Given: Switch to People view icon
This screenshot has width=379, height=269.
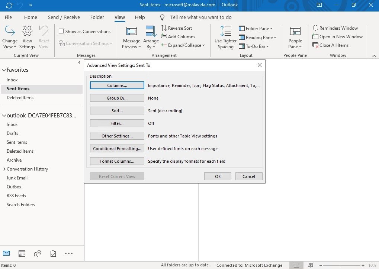Looking at the screenshot, I should [x=38, y=253].
